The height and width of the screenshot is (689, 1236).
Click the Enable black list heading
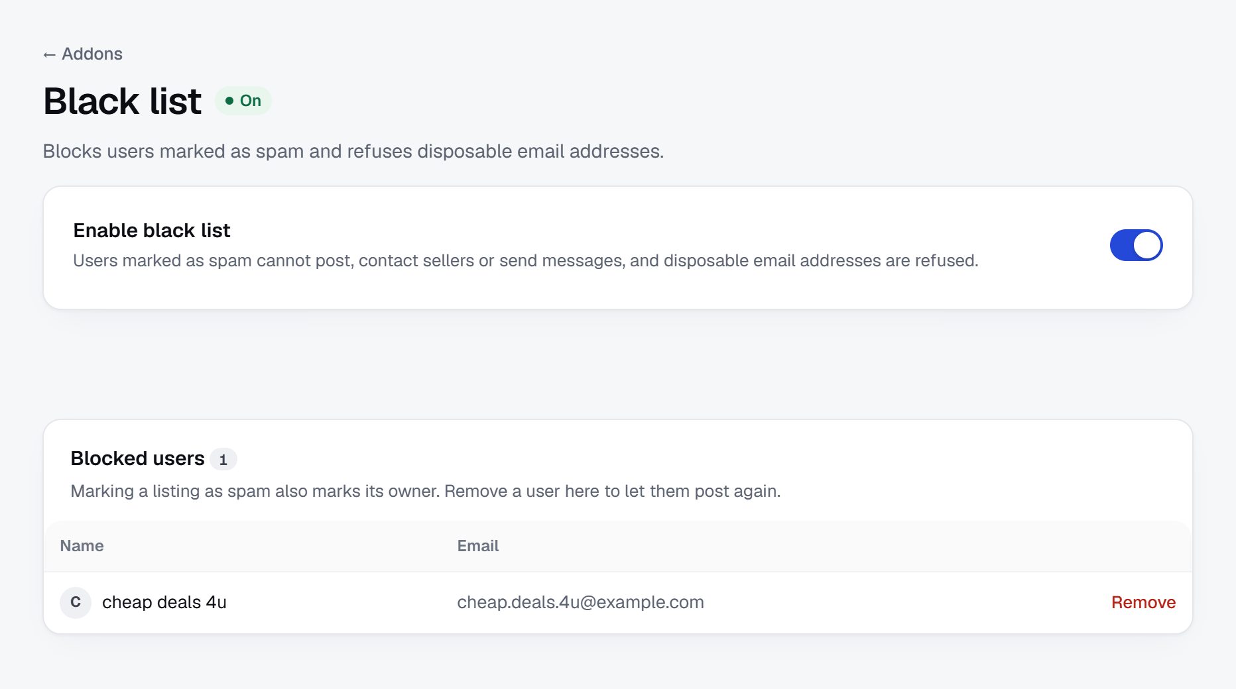(x=152, y=231)
